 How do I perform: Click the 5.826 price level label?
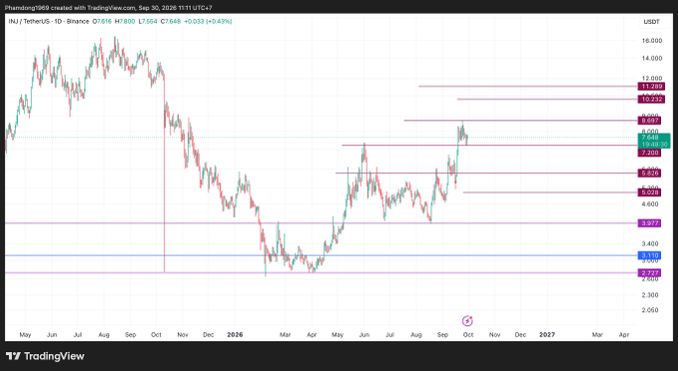(x=650, y=174)
